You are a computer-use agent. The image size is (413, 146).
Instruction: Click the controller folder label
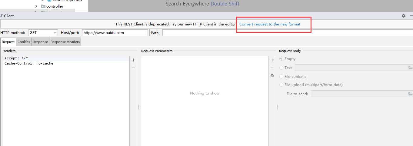tap(55, 6)
